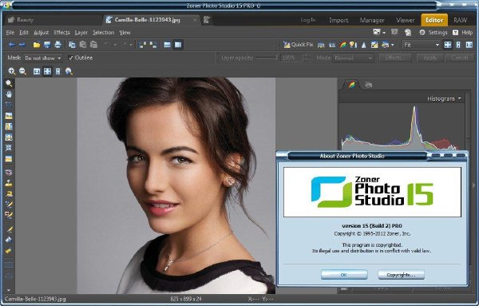This screenshot has height=306, width=479.
Task: Open the Effects menu
Action: pos(61,33)
